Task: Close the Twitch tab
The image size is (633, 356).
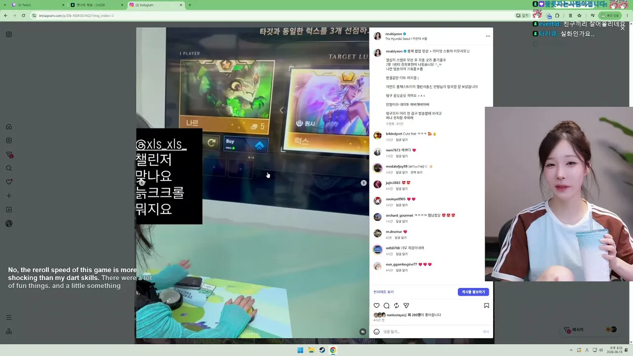Action: pyautogui.click(x=63, y=5)
